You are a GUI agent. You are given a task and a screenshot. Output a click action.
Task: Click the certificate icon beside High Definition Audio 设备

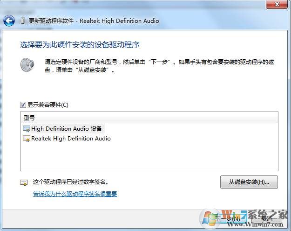coord(27,129)
